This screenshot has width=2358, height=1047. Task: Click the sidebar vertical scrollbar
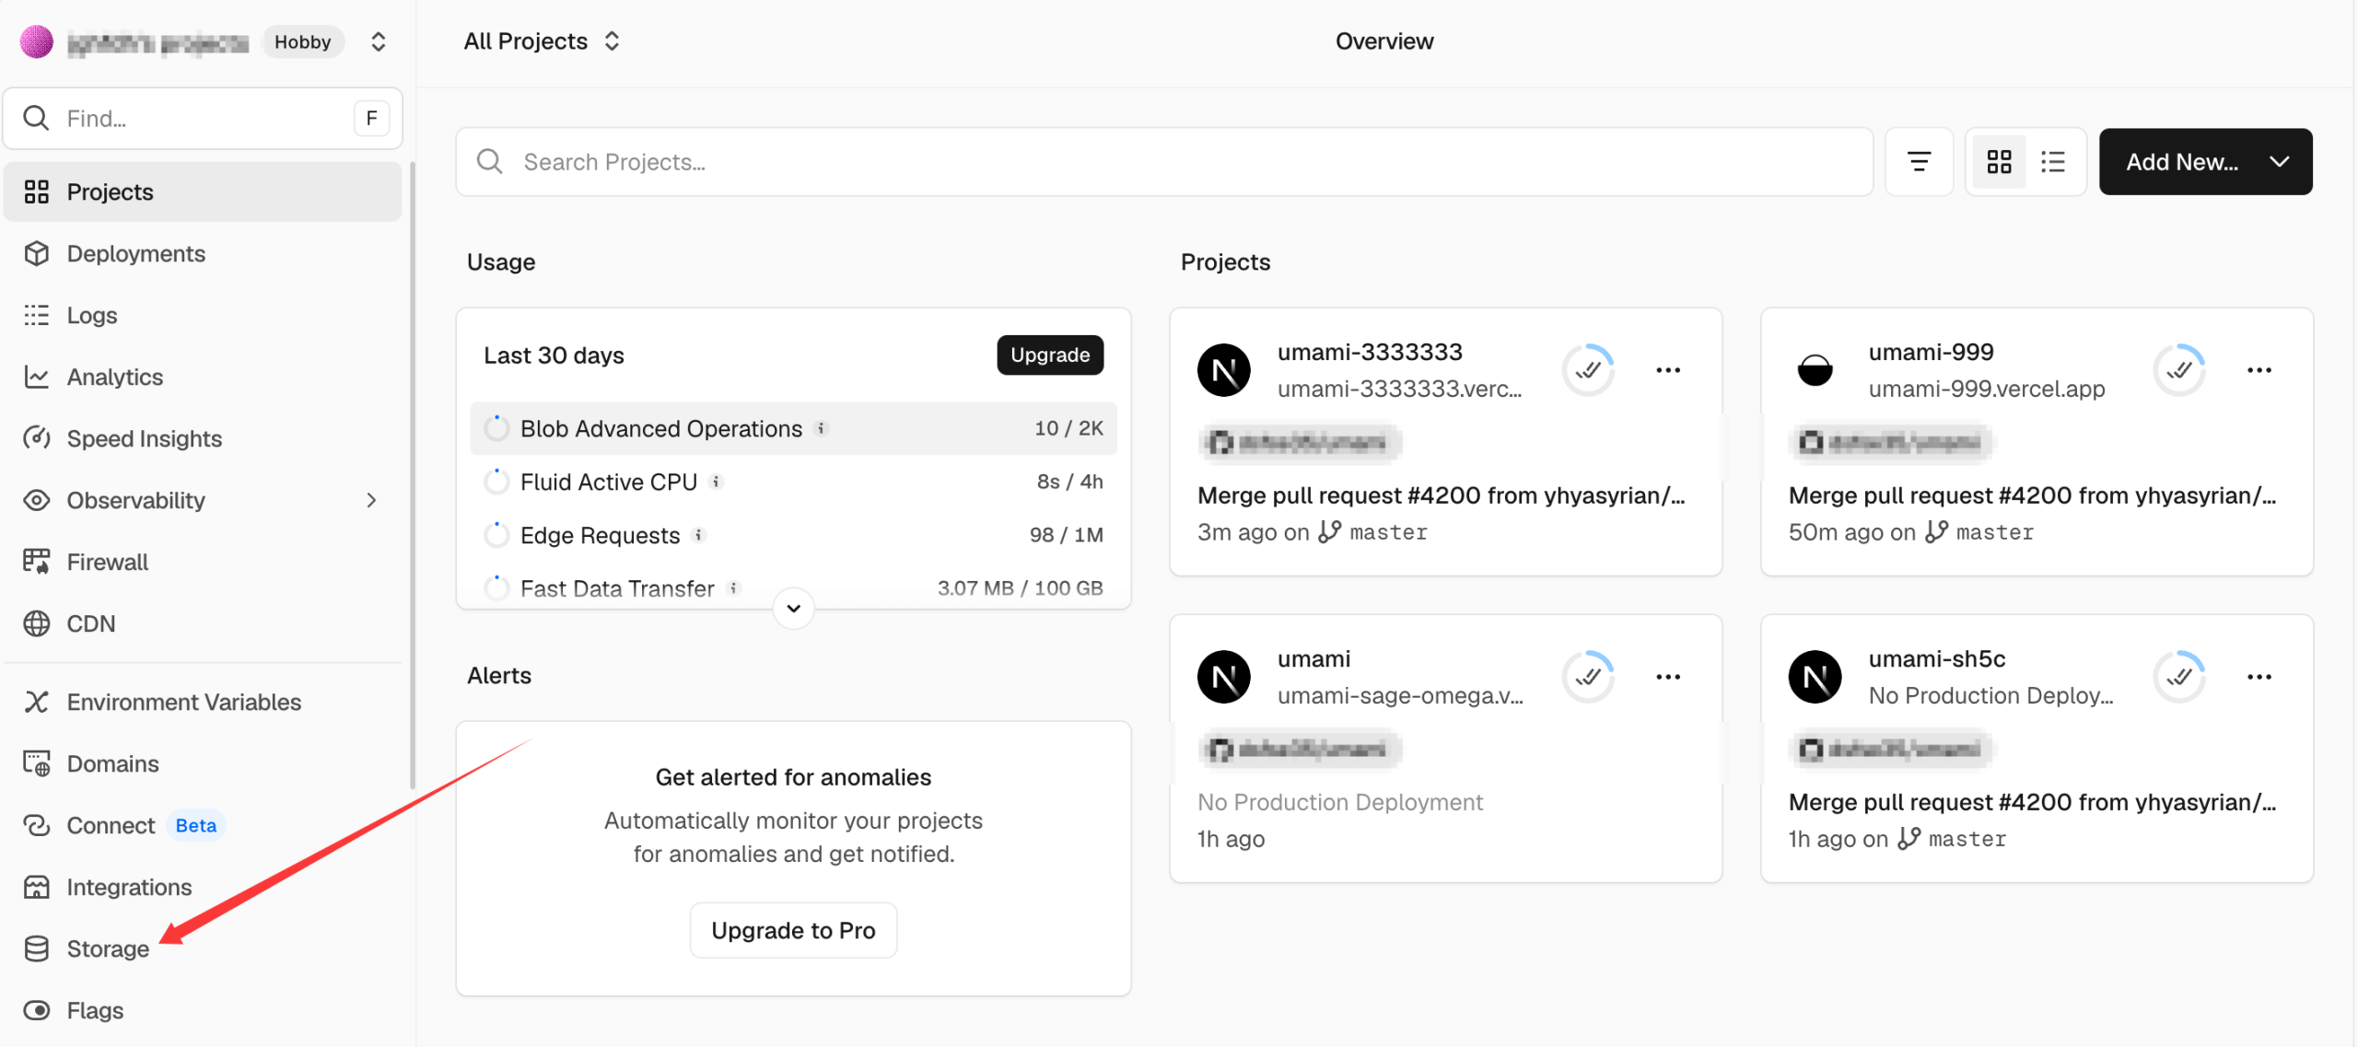tap(412, 475)
